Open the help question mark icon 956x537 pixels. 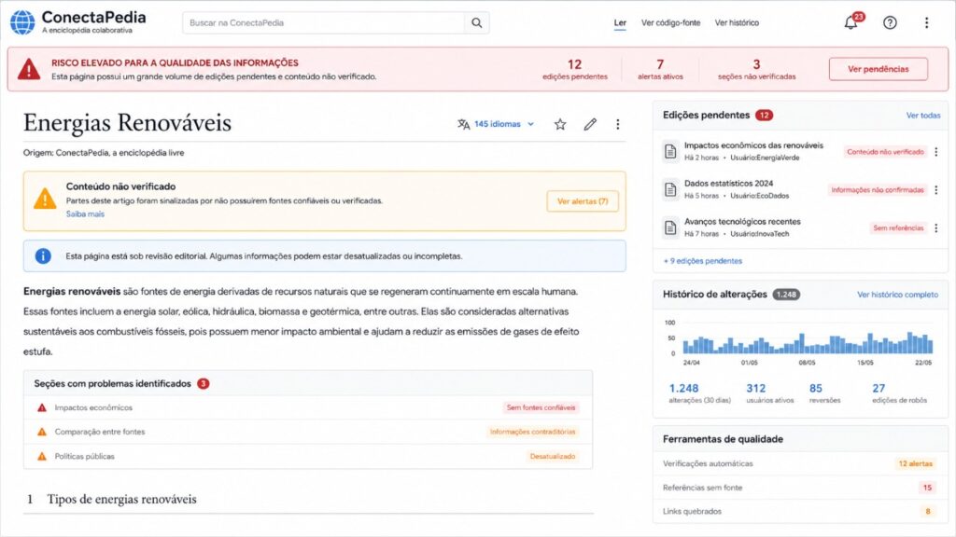[x=890, y=23]
